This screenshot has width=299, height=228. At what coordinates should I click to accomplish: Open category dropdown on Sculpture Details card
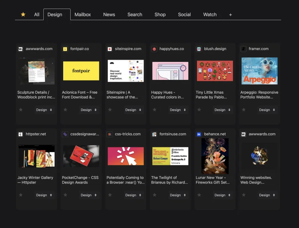(x=44, y=110)
